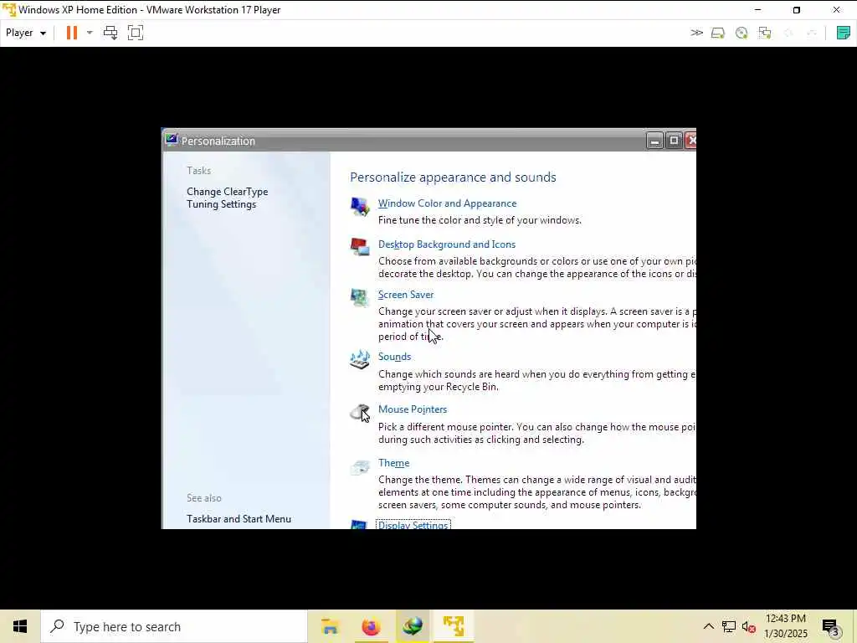The height and width of the screenshot is (643, 857).
Task: Click the Theme icon
Action: pos(360,467)
